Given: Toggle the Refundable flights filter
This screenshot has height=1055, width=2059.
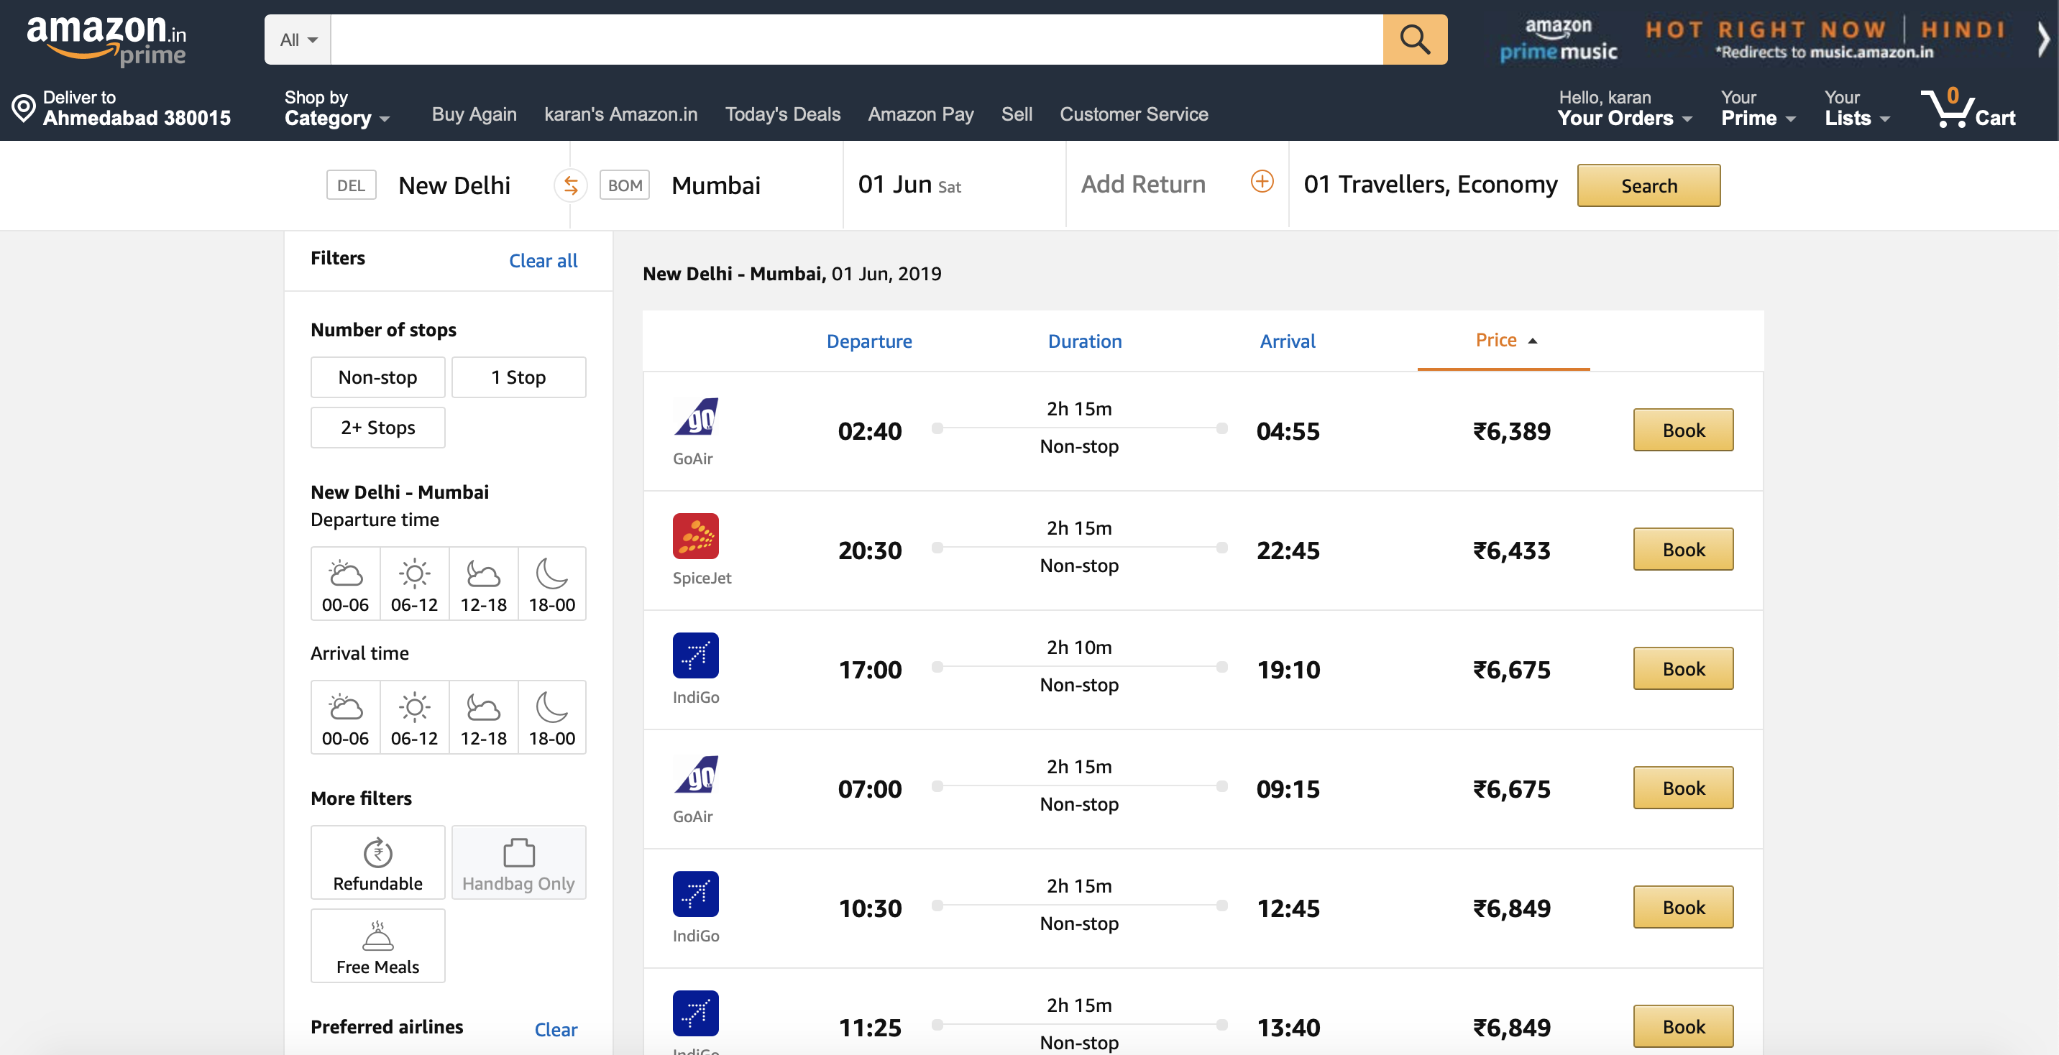Looking at the screenshot, I should [377, 862].
